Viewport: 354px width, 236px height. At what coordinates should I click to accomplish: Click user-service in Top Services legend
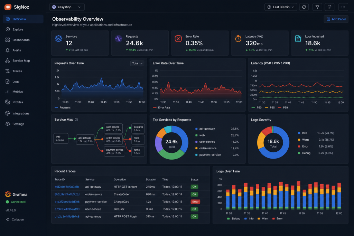[x=207, y=142]
